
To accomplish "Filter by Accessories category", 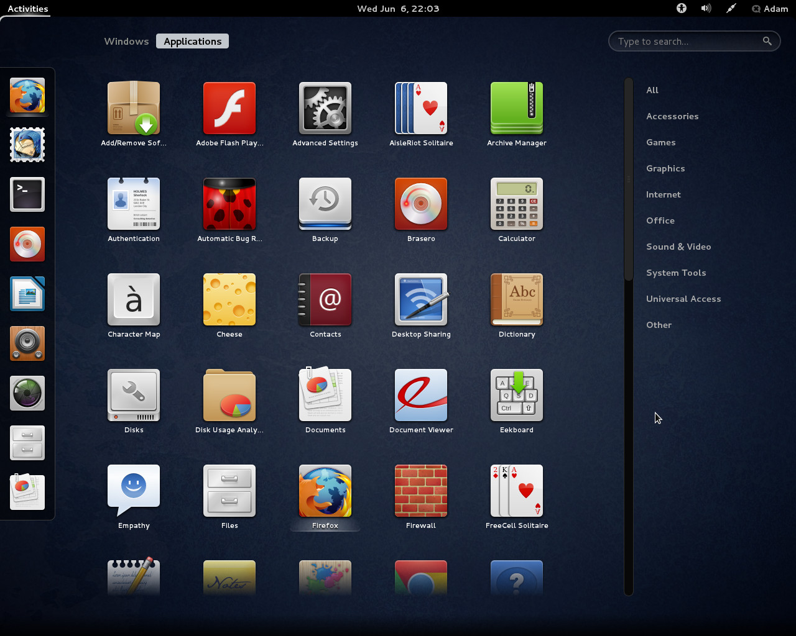I will click(x=672, y=116).
